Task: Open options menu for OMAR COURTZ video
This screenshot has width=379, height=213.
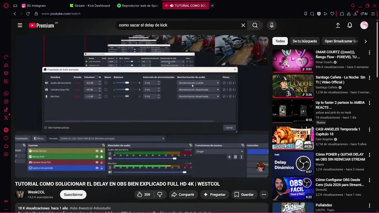Action: pos(369,52)
